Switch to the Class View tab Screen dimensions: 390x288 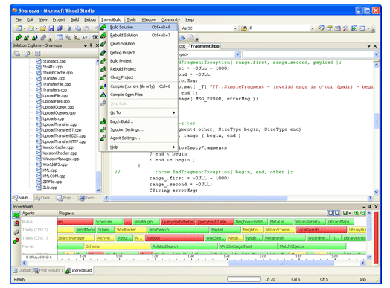point(44,198)
